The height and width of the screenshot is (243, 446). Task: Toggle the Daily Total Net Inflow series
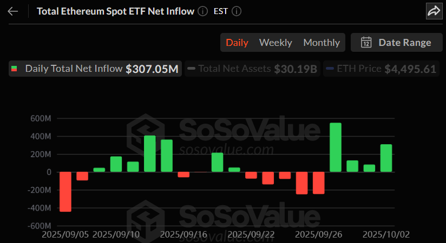[x=73, y=69]
